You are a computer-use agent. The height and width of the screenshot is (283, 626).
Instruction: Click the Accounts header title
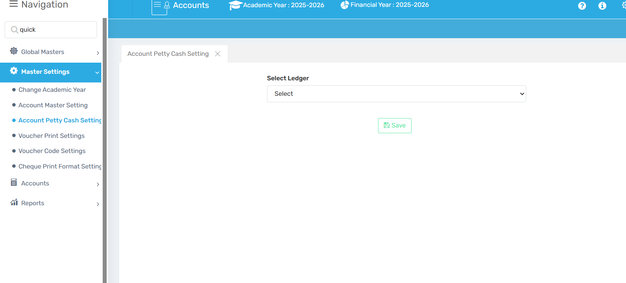tap(191, 5)
